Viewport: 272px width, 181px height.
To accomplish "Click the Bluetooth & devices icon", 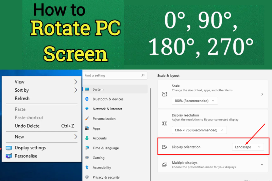I will (x=87, y=99).
